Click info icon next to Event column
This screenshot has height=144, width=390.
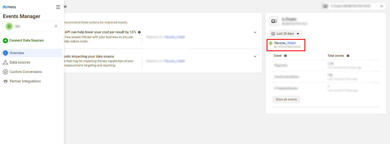(286, 56)
